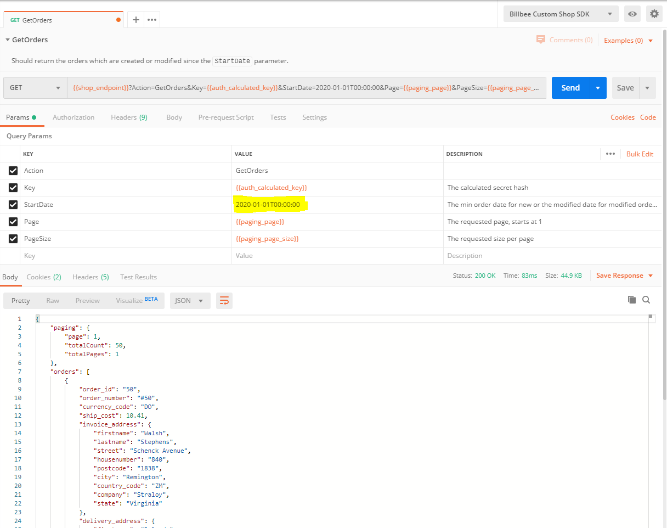Expand the Send button dropdown arrow
Screen dimensions: 667x528
point(598,88)
